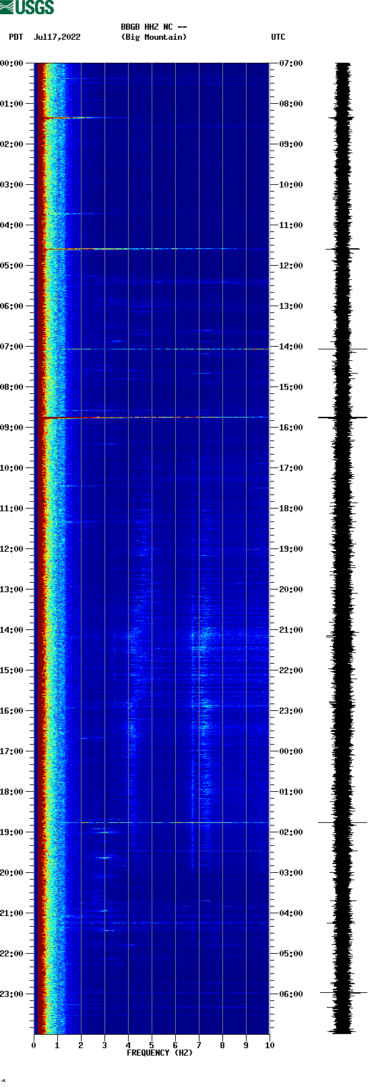Click the 00:00 PDT time label

pos(11,63)
